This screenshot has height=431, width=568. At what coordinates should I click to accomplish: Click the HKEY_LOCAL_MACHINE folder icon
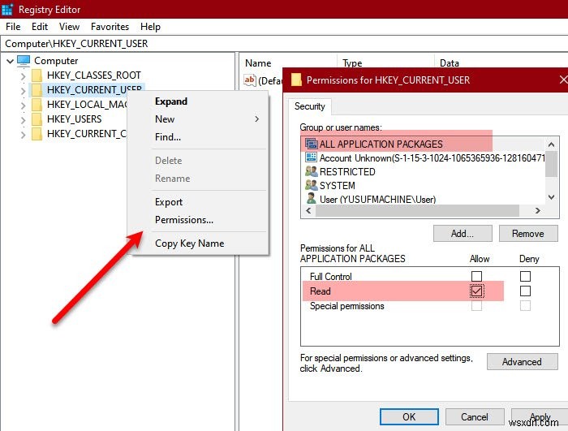pyautogui.click(x=37, y=105)
